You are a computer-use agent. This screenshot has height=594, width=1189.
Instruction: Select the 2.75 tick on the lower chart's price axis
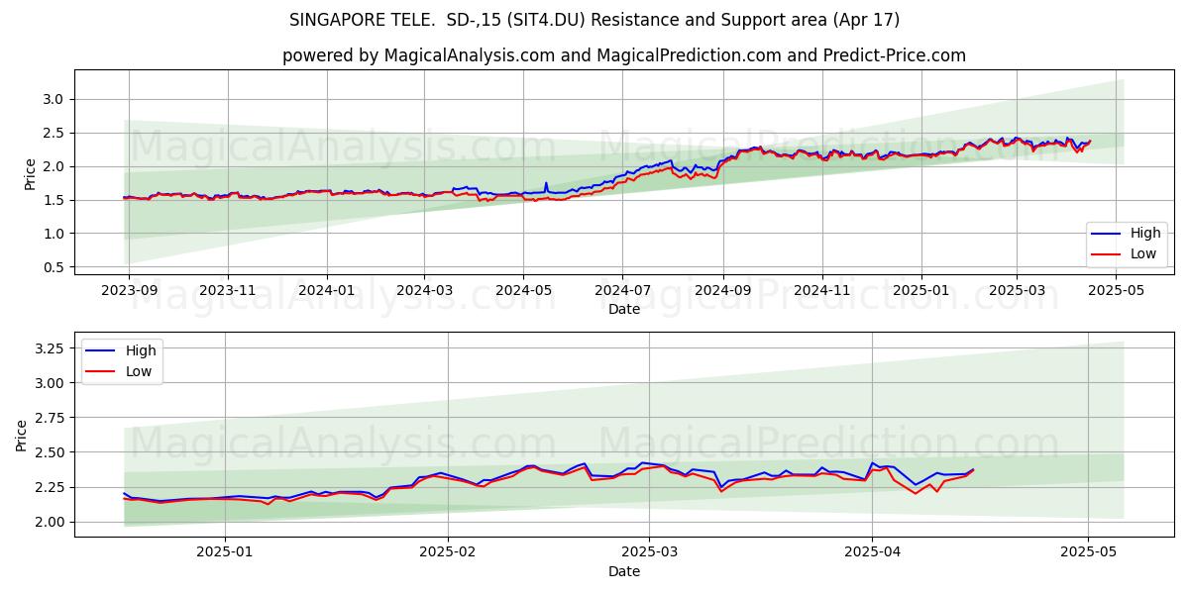click(50, 418)
